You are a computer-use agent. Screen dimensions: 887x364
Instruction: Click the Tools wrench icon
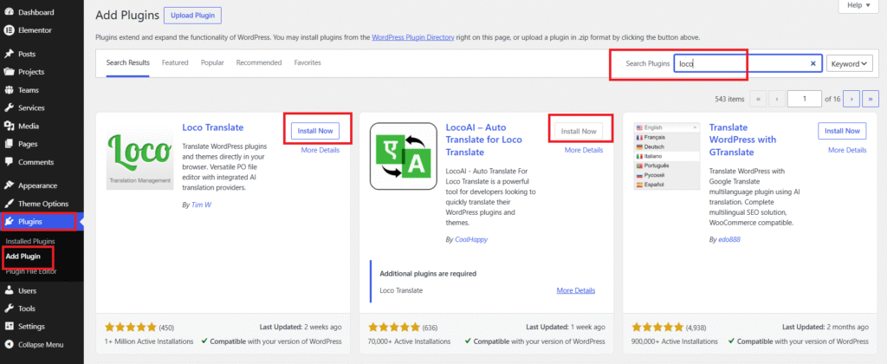point(9,309)
